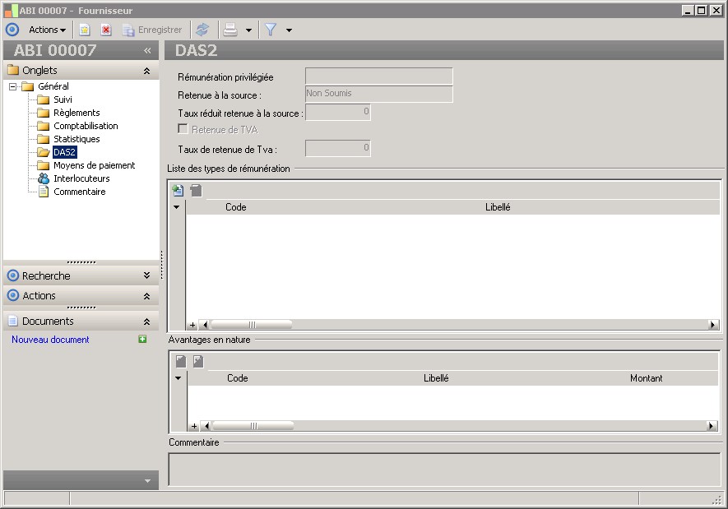This screenshot has height=509, width=728.
Task: Open the Comptabilisation tab in tree
Action: coord(86,126)
